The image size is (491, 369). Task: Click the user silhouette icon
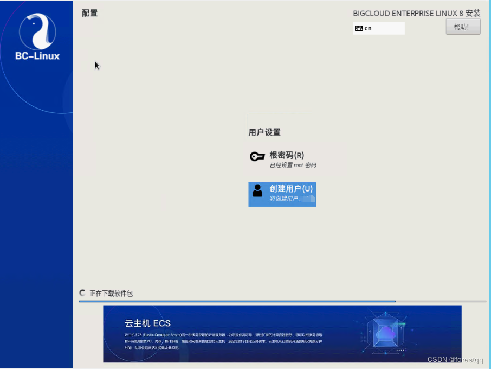click(x=257, y=190)
